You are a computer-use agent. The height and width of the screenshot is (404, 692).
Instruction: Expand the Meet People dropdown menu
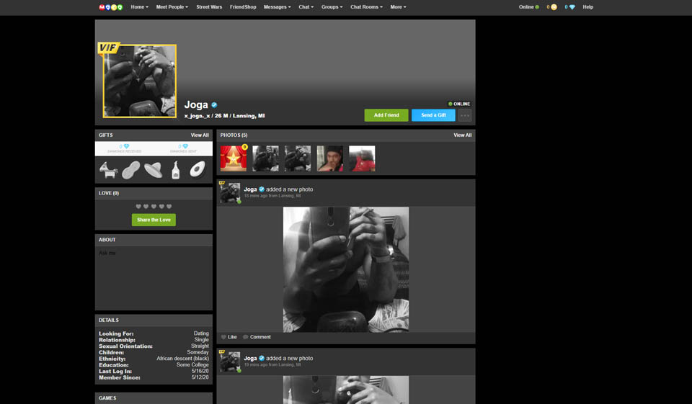pos(172,7)
